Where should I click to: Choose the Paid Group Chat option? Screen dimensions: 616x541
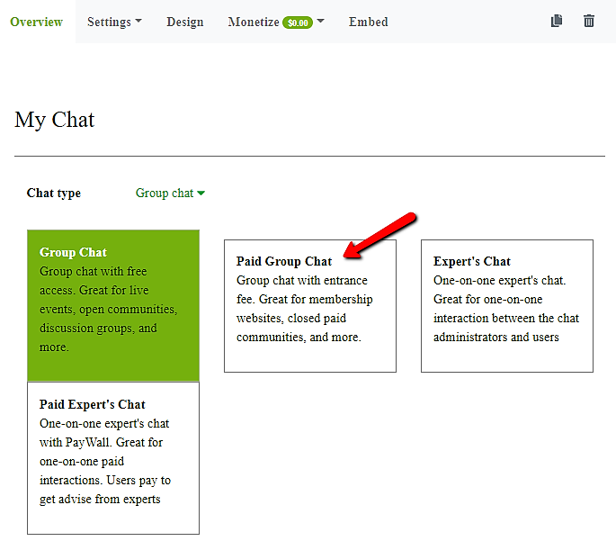tap(309, 306)
